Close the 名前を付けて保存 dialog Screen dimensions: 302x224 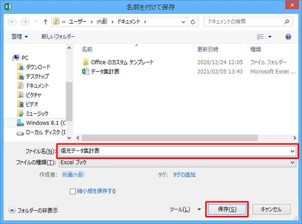[292, 5]
